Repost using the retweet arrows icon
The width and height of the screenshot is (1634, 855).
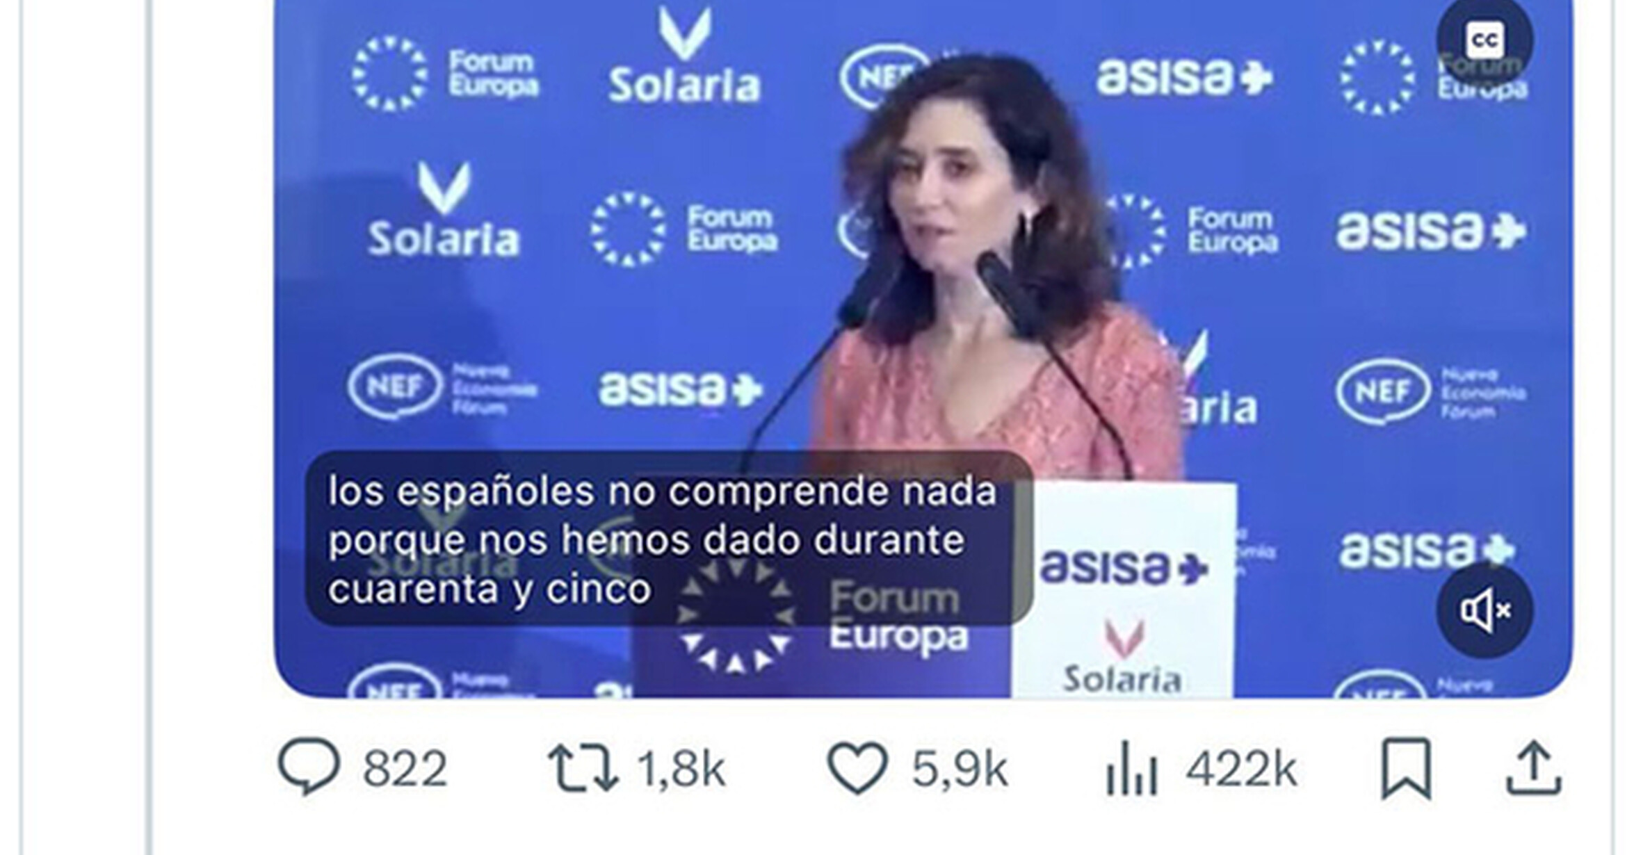[x=583, y=768]
